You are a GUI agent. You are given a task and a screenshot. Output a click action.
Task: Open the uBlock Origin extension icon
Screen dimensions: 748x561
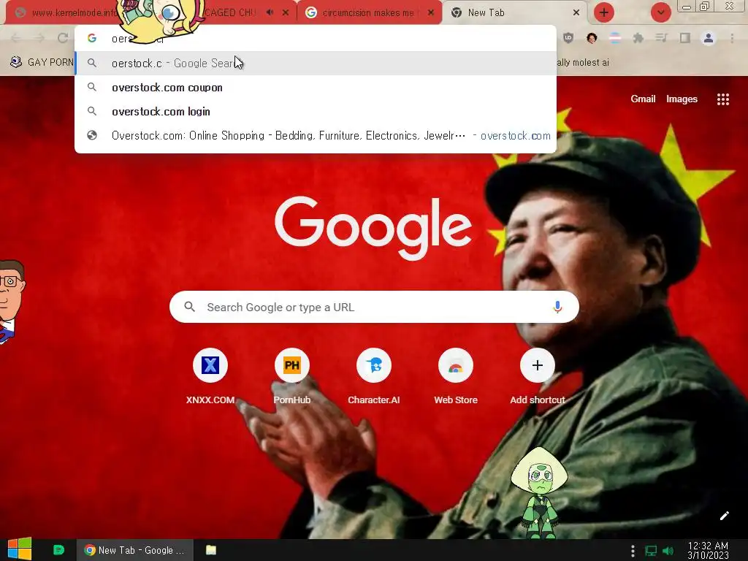click(568, 38)
